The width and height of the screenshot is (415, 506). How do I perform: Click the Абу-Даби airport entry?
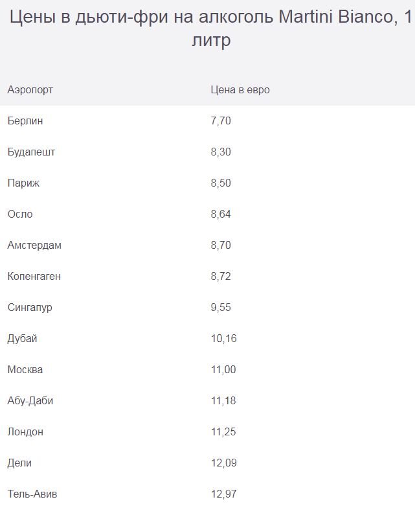point(30,401)
